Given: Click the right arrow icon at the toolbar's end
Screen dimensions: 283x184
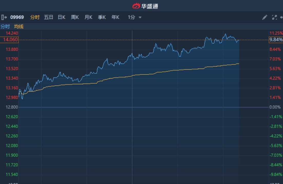Looking at the screenshot, I should point(281,17).
